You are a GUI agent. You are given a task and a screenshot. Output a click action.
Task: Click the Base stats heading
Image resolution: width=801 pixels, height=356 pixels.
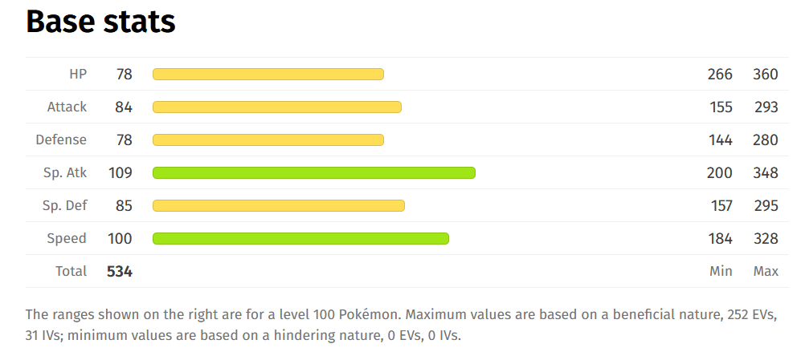(100, 22)
